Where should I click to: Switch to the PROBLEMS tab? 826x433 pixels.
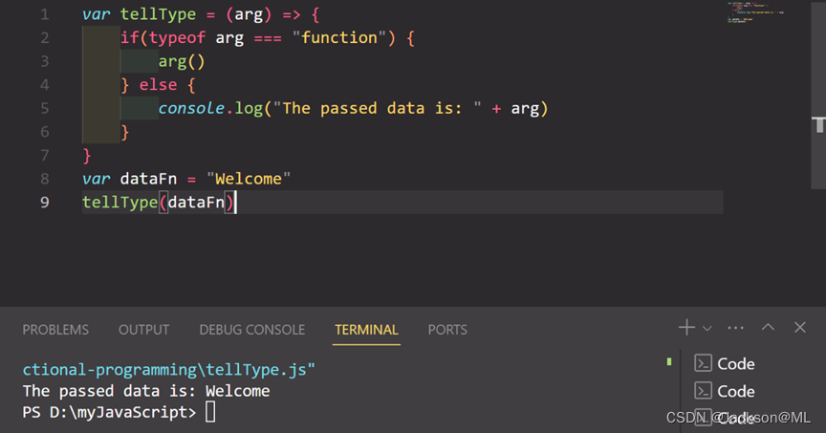(55, 330)
